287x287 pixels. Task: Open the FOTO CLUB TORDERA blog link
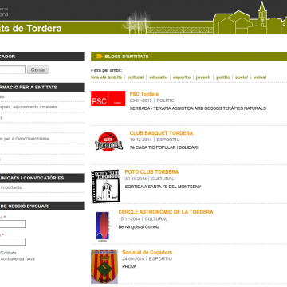click(151, 172)
